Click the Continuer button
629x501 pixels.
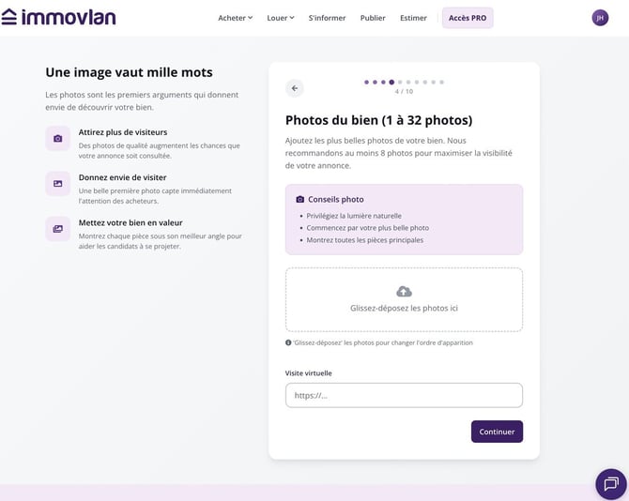tap(497, 432)
